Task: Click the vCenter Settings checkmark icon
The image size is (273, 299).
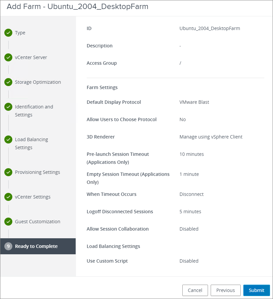Action: (8, 197)
